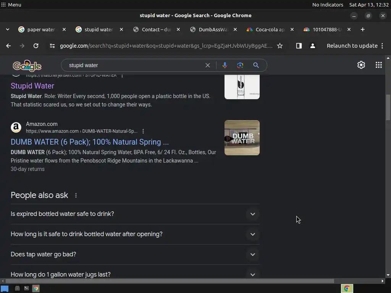Open Chrome three-dot menu

[x=382, y=46]
